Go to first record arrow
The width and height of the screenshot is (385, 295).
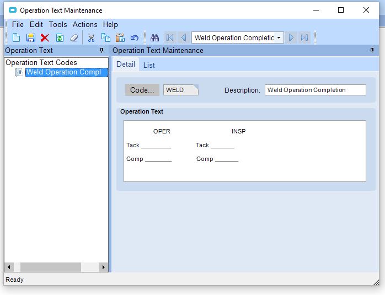(x=170, y=37)
